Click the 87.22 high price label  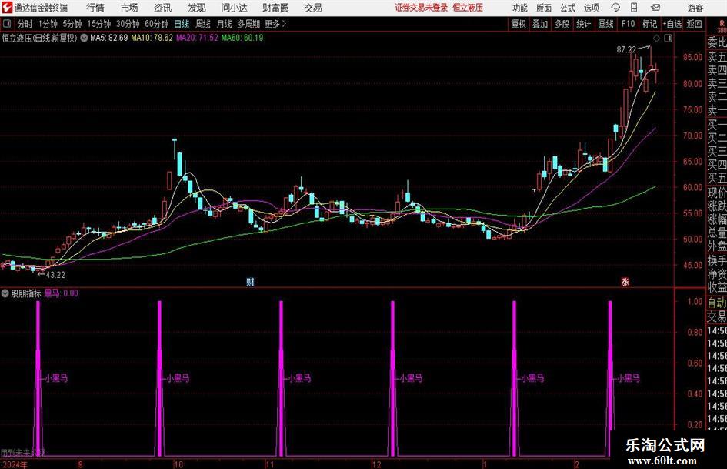pos(626,49)
